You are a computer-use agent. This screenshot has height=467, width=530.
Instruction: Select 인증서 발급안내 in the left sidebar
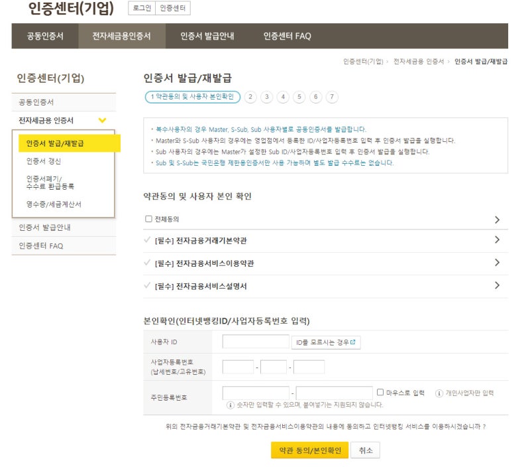pyautogui.click(x=64, y=228)
